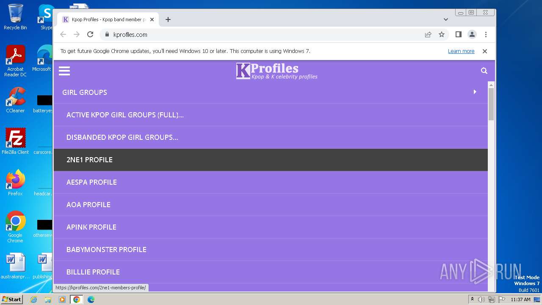Open the BABYMONSTER Profile page
Viewport: 542px width, 305px height.
click(271, 250)
